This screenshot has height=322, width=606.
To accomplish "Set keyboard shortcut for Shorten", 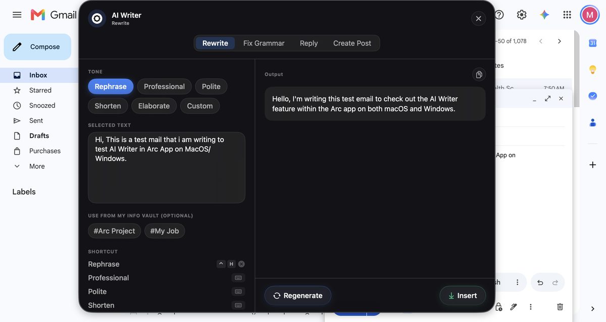I will (238, 305).
